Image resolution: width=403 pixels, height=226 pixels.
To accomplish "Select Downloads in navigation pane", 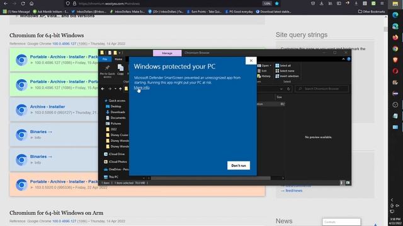I will coord(115,112).
